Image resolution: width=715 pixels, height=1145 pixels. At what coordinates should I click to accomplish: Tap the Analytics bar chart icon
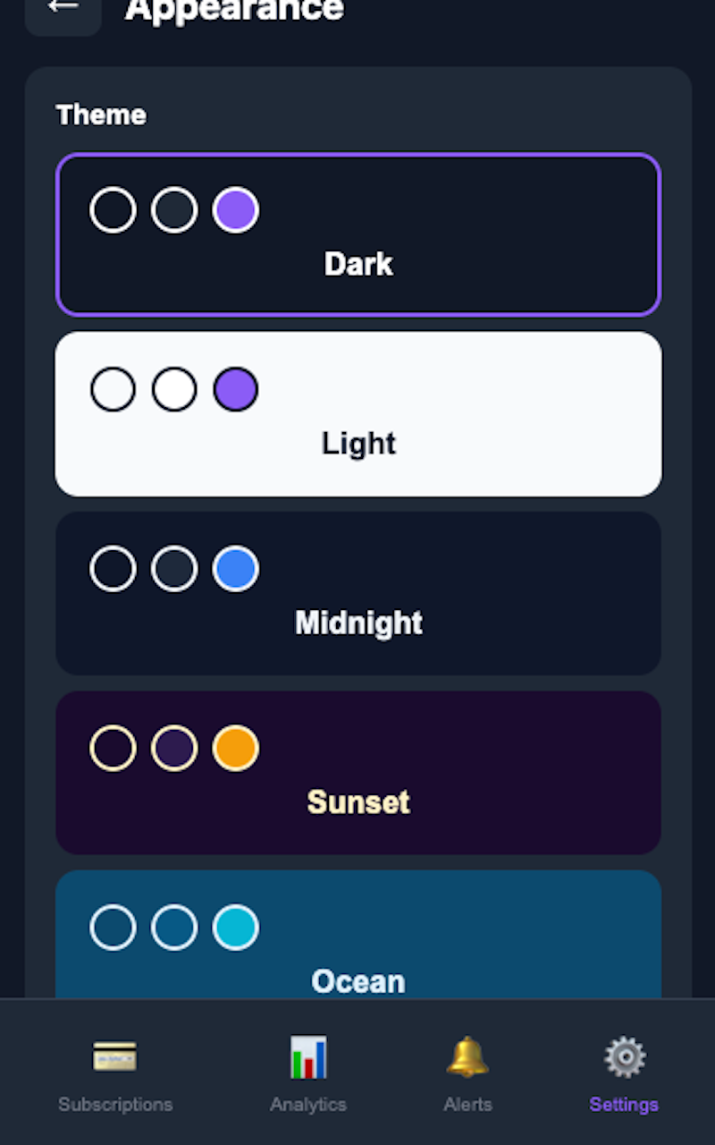(x=307, y=1056)
